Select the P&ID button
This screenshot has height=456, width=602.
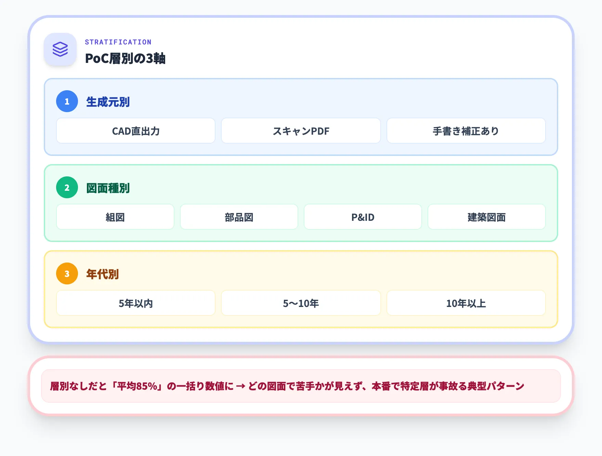click(363, 217)
